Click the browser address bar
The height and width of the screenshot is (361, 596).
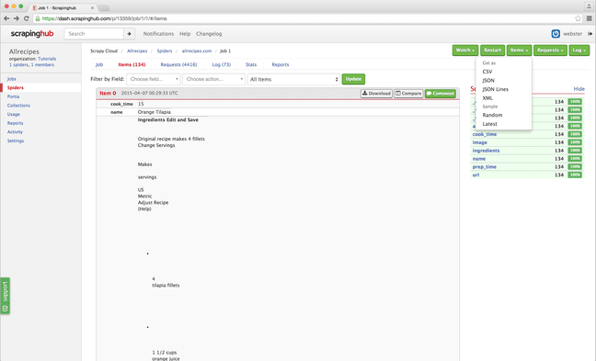[304, 18]
